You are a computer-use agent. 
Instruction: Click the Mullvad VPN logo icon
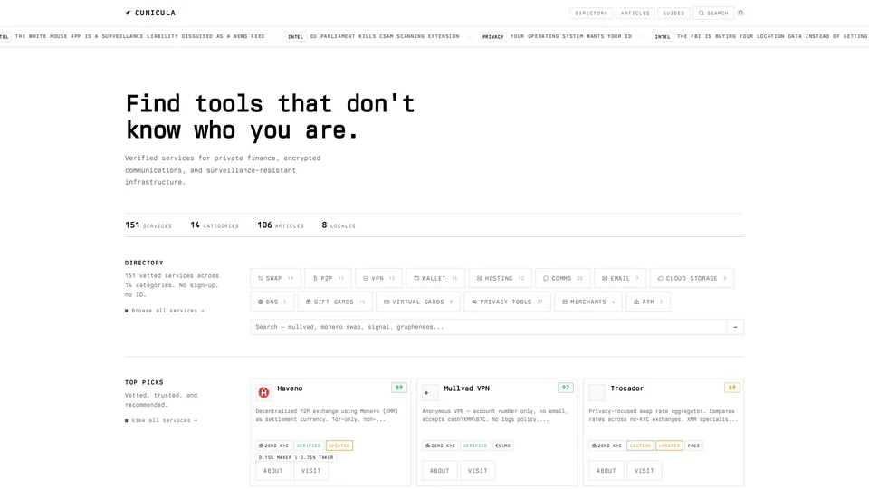click(x=430, y=392)
